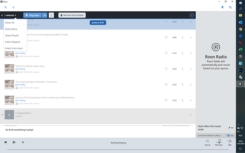Click the Roon Radio circular logo

(x=216, y=47)
